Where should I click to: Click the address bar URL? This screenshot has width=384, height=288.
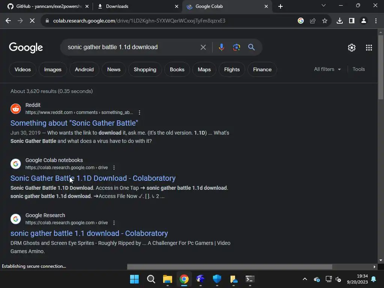139,21
